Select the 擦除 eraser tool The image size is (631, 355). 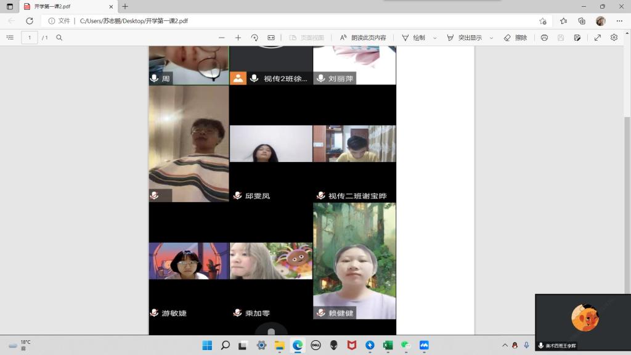516,38
